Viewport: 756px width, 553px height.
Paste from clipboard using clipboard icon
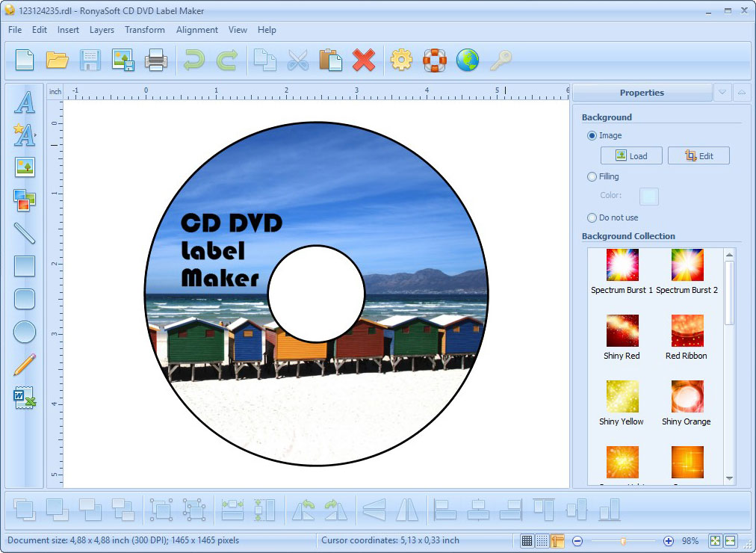[330, 61]
